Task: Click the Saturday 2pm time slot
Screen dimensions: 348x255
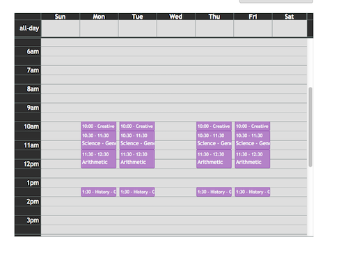Action: [x=290, y=201]
